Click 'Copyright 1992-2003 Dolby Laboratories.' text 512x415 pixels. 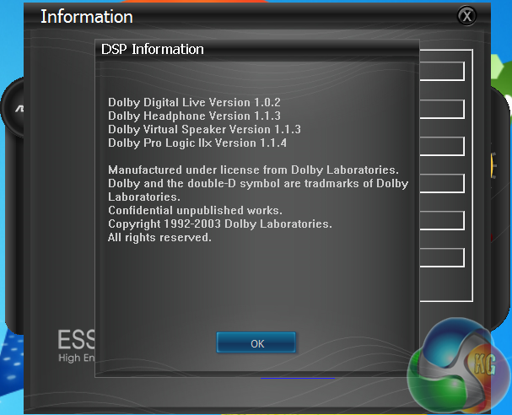click(x=220, y=224)
